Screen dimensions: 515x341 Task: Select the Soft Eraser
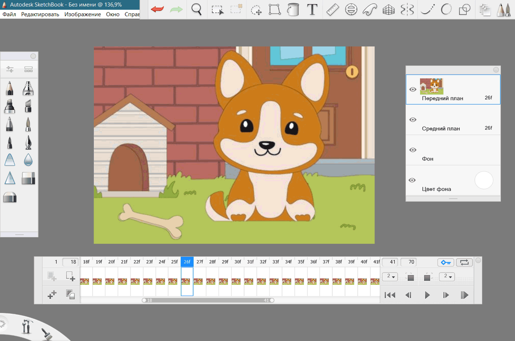(10, 196)
